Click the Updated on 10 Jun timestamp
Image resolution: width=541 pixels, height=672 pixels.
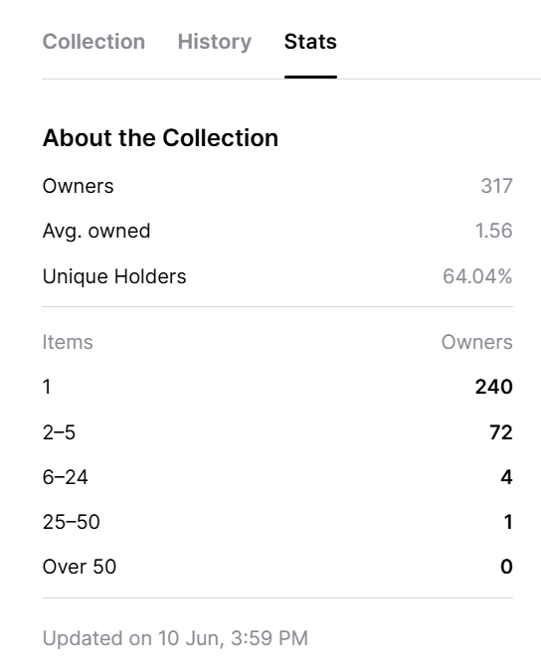(x=175, y=638)
